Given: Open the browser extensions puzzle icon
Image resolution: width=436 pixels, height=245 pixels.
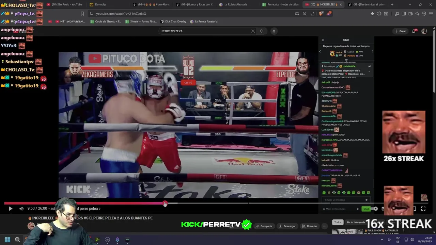Looking at the screenshot, I should click(x=379, y=14).
